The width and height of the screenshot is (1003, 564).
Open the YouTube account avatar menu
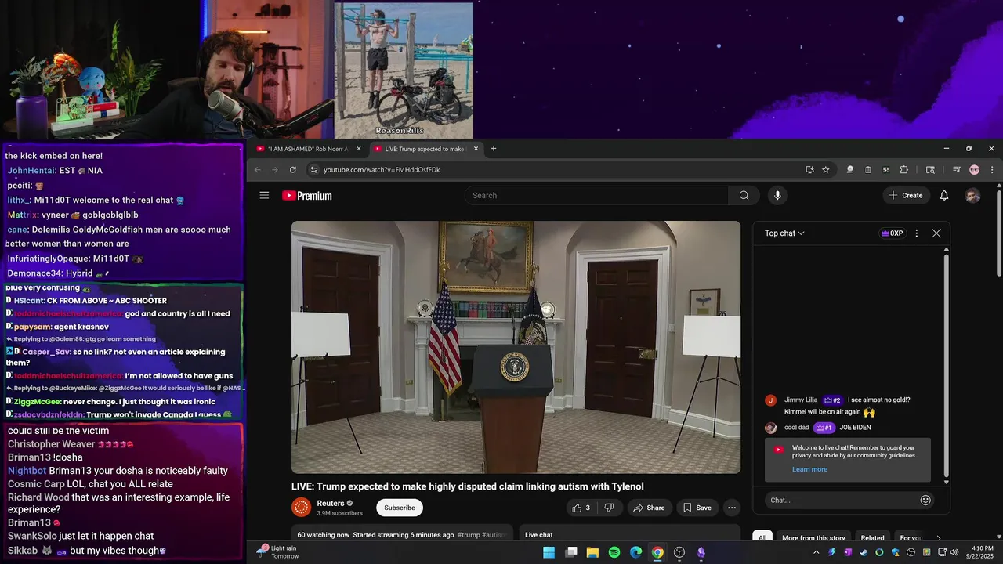(x=972, y=196)
